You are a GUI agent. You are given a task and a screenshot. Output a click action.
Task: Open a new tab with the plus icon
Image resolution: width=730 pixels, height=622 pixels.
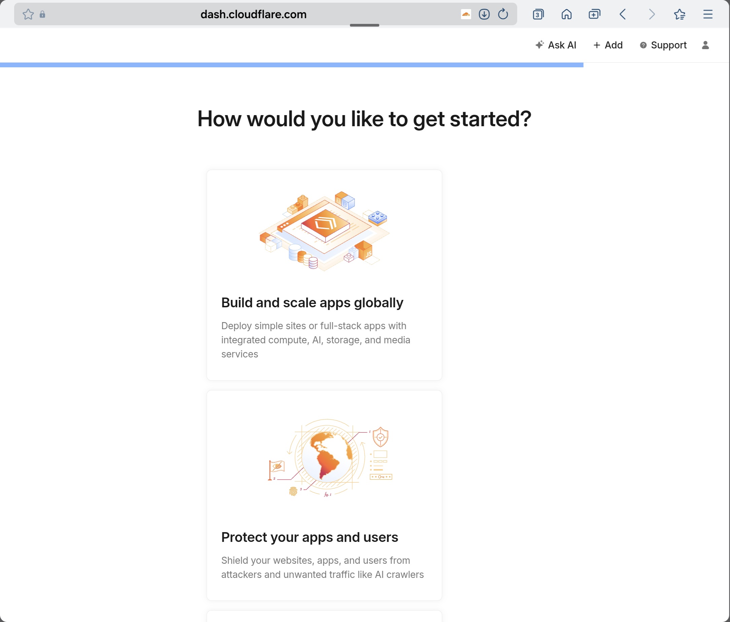(594, 14)
